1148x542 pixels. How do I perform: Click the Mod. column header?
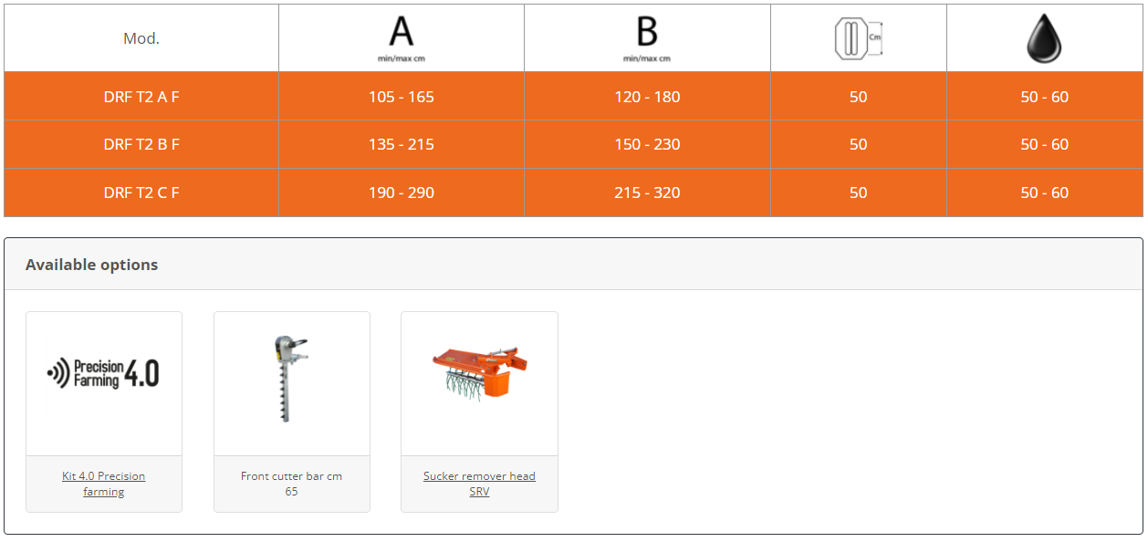point(141,38)
